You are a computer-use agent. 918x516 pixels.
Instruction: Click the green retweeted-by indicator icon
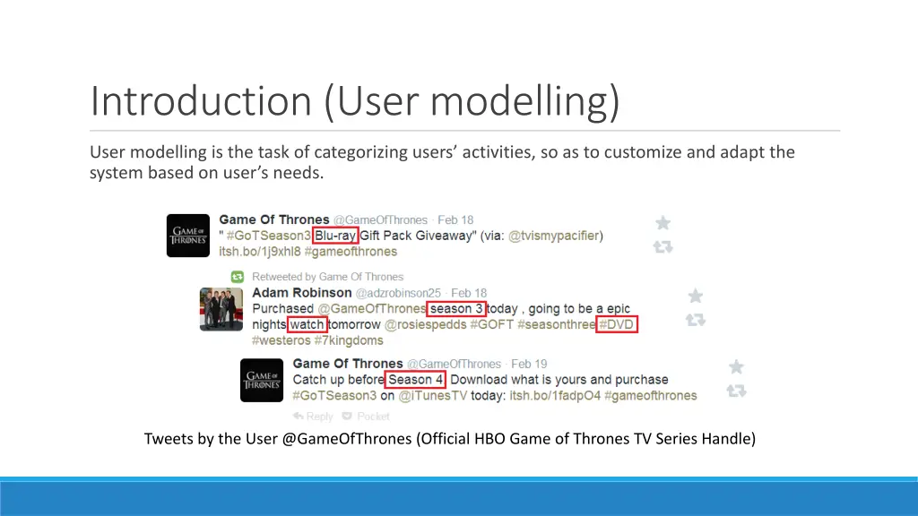237,277
